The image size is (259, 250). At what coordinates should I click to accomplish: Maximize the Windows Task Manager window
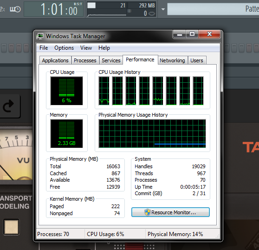[192, 34]
